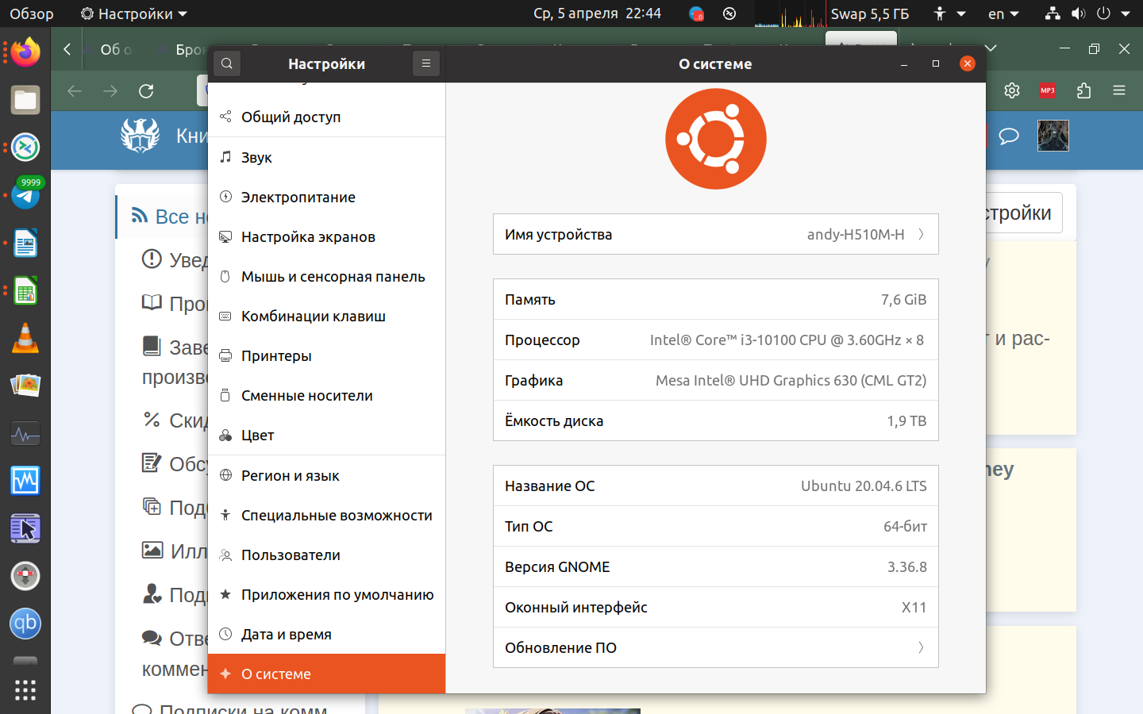Show all applications grid
Screen dimensions: 1143x714
pyautogui.click(x=25, y=690)
